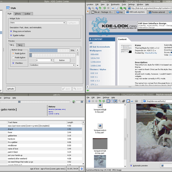172x172 pixels.
Task: Select second Radio button in Button Group
Action: tap(13, 58)
